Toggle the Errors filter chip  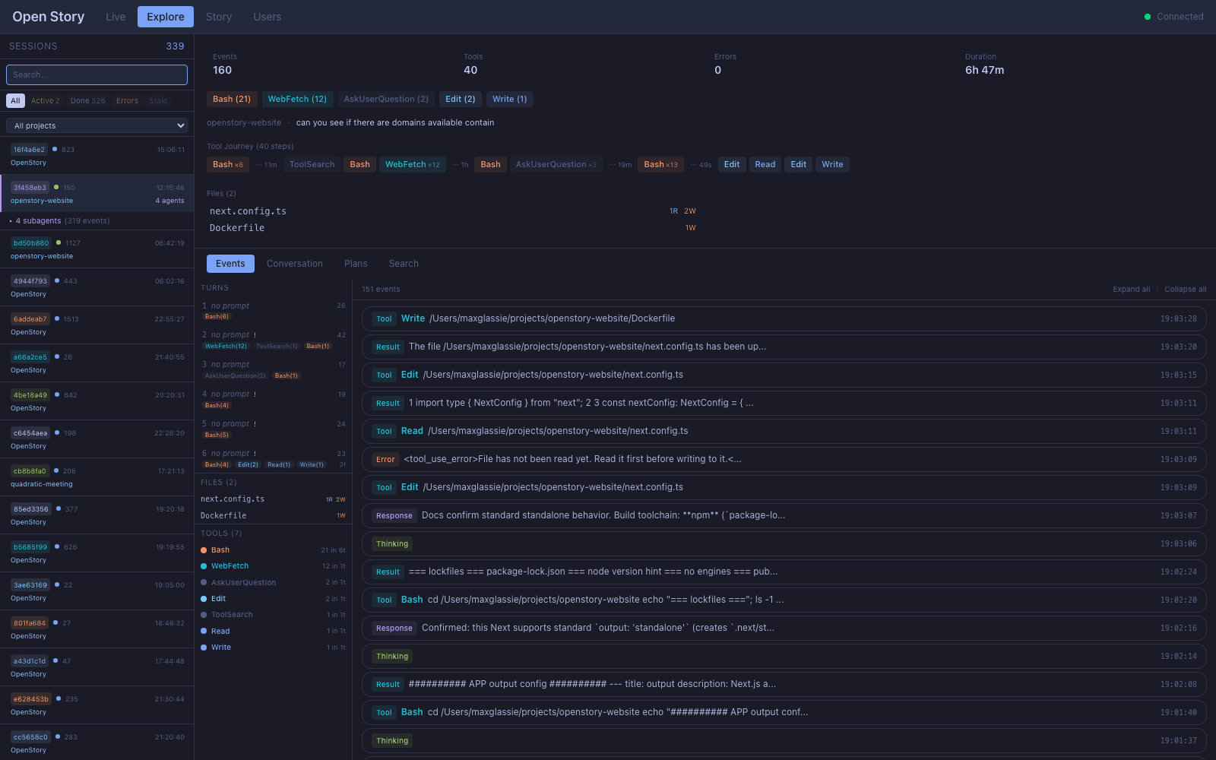click(127, 100)
